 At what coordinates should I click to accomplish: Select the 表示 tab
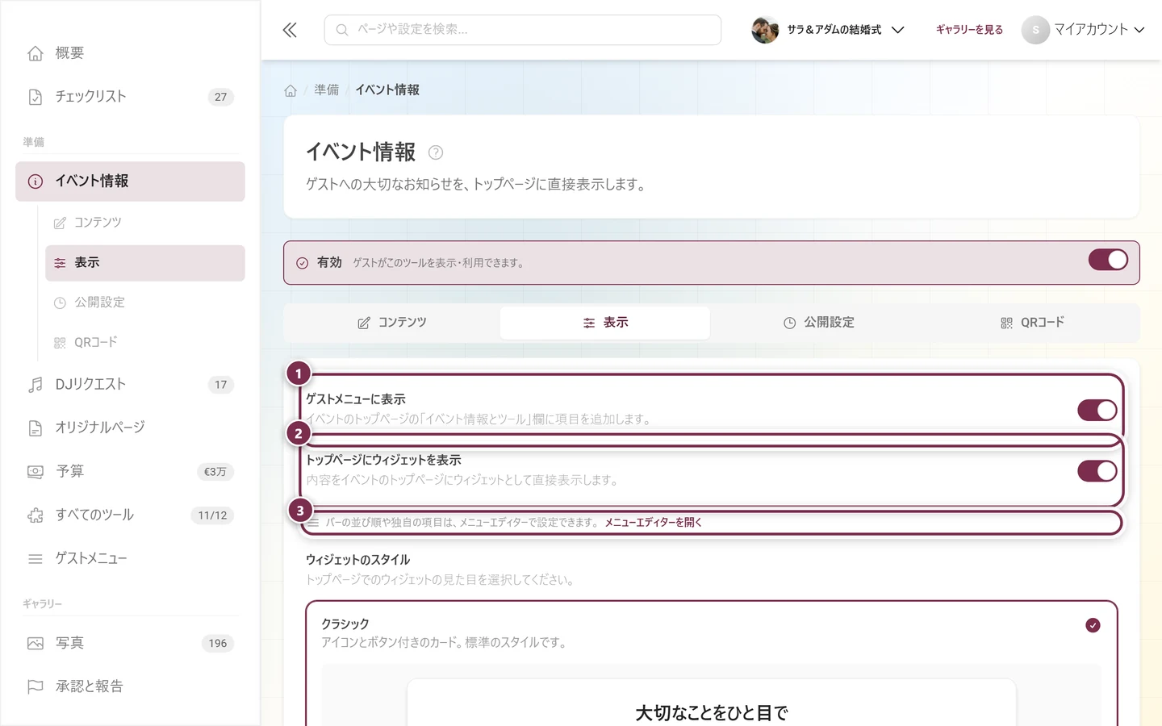pyautogui.click(x=605, y=323)
